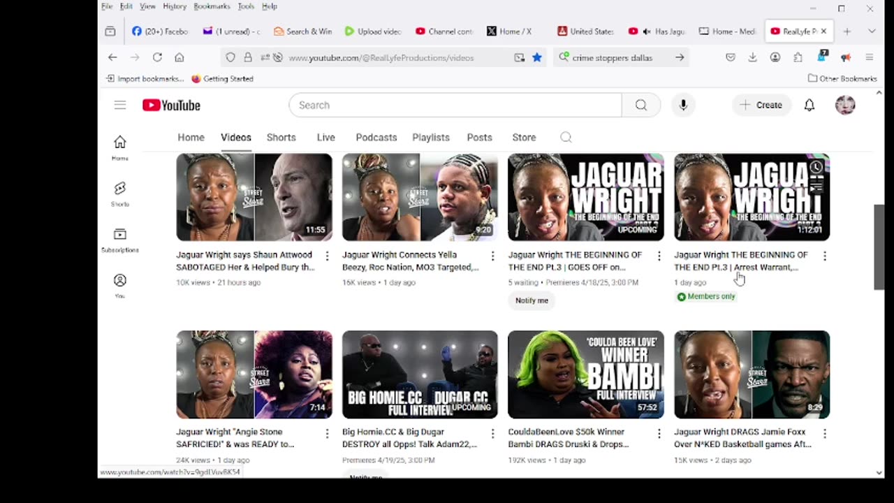
Task: Open Shorts in the YouTube sidebar
Action: pyautogui.click(x=120, y=194)
